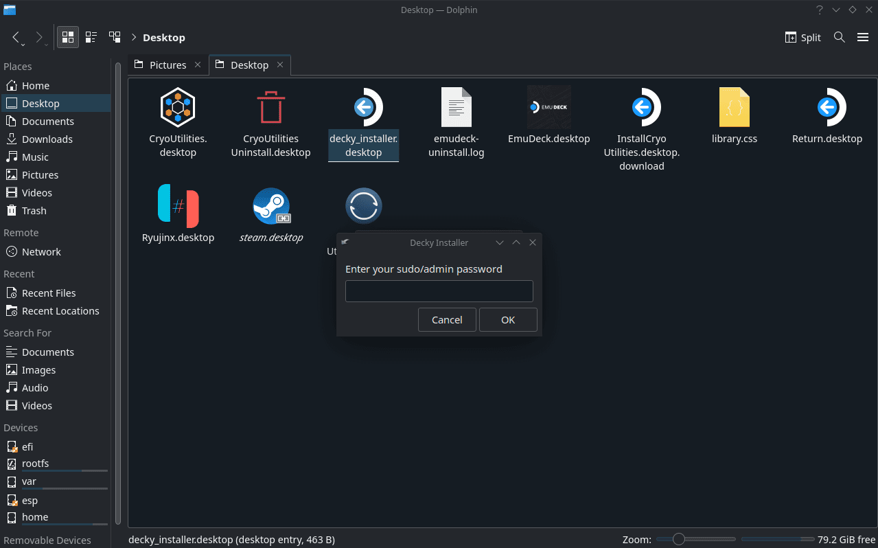878x548 pixels.
Task: Go back using the back arrow
Action: [x=16, y=37]
